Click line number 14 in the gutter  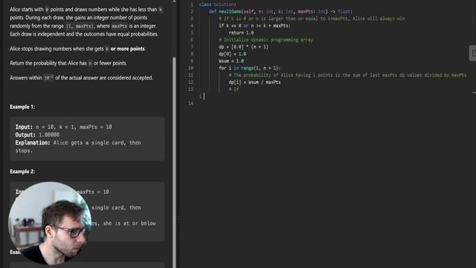[x=190, y=103]
